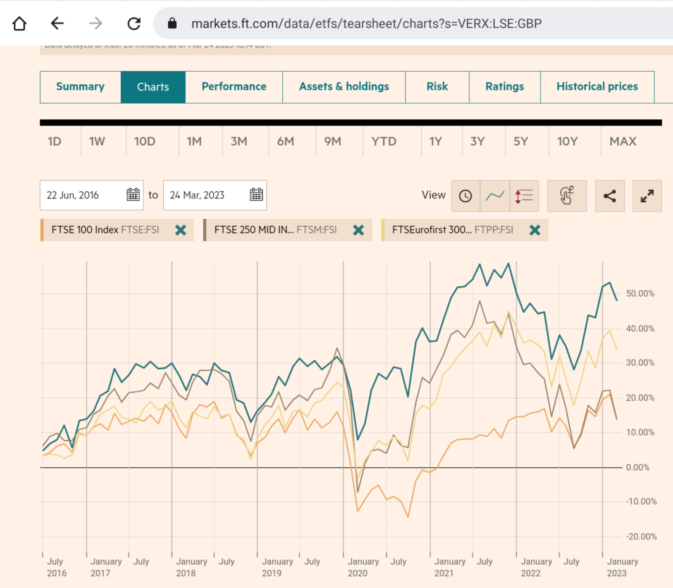Viewport: 673px width, 588px height.
Task: Open the Historical prices tab
Action: (x=597, y=87)
